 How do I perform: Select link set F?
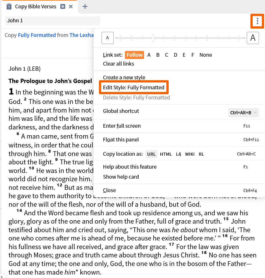193,55
